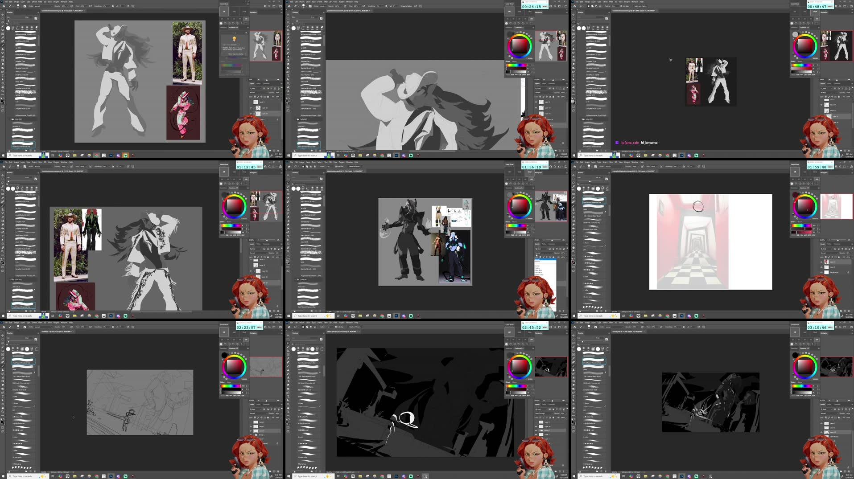Select the Clone Stamp tool in the 00:24:15 frame
Screen dimensions: 854x479
288,49
